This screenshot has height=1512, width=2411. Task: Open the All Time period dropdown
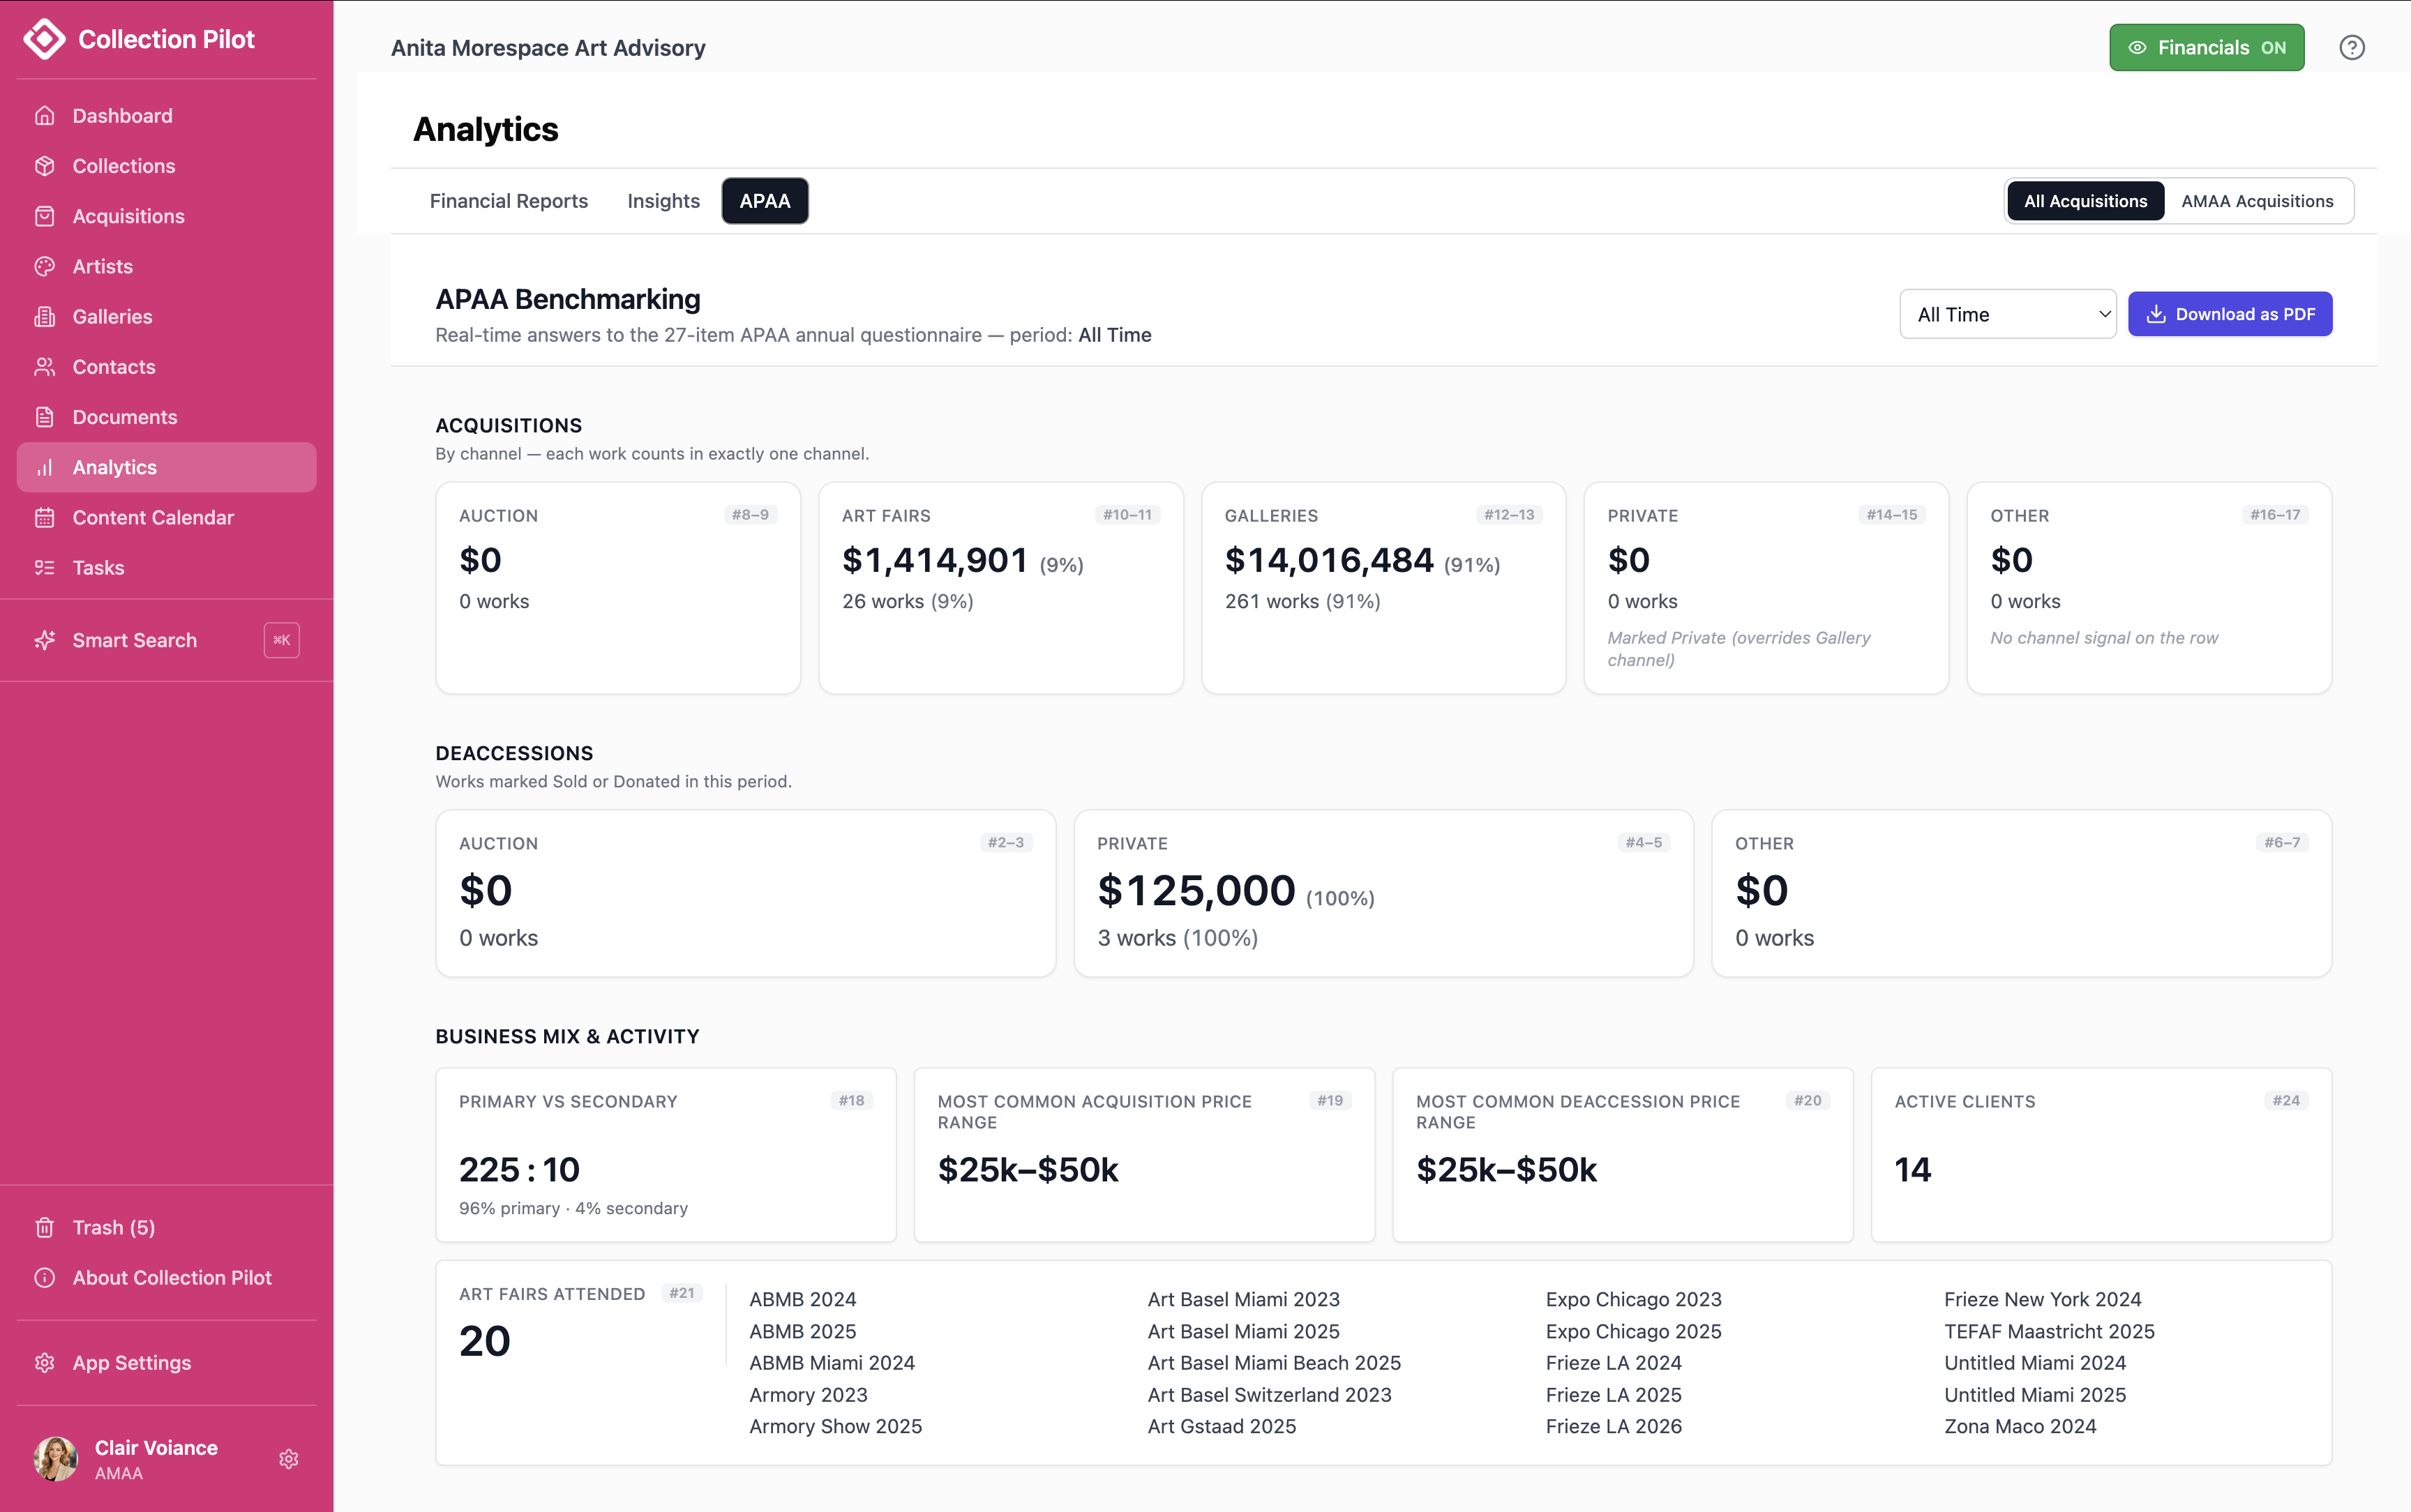[2007, 314]
